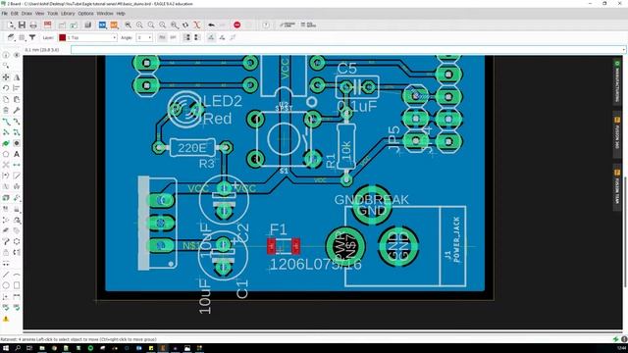This screenshot has height=353, width=628.
Task: Open the Tools menu
Action: click(52, 13)
